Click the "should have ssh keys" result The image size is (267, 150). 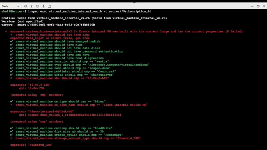[x=53, y=55]
